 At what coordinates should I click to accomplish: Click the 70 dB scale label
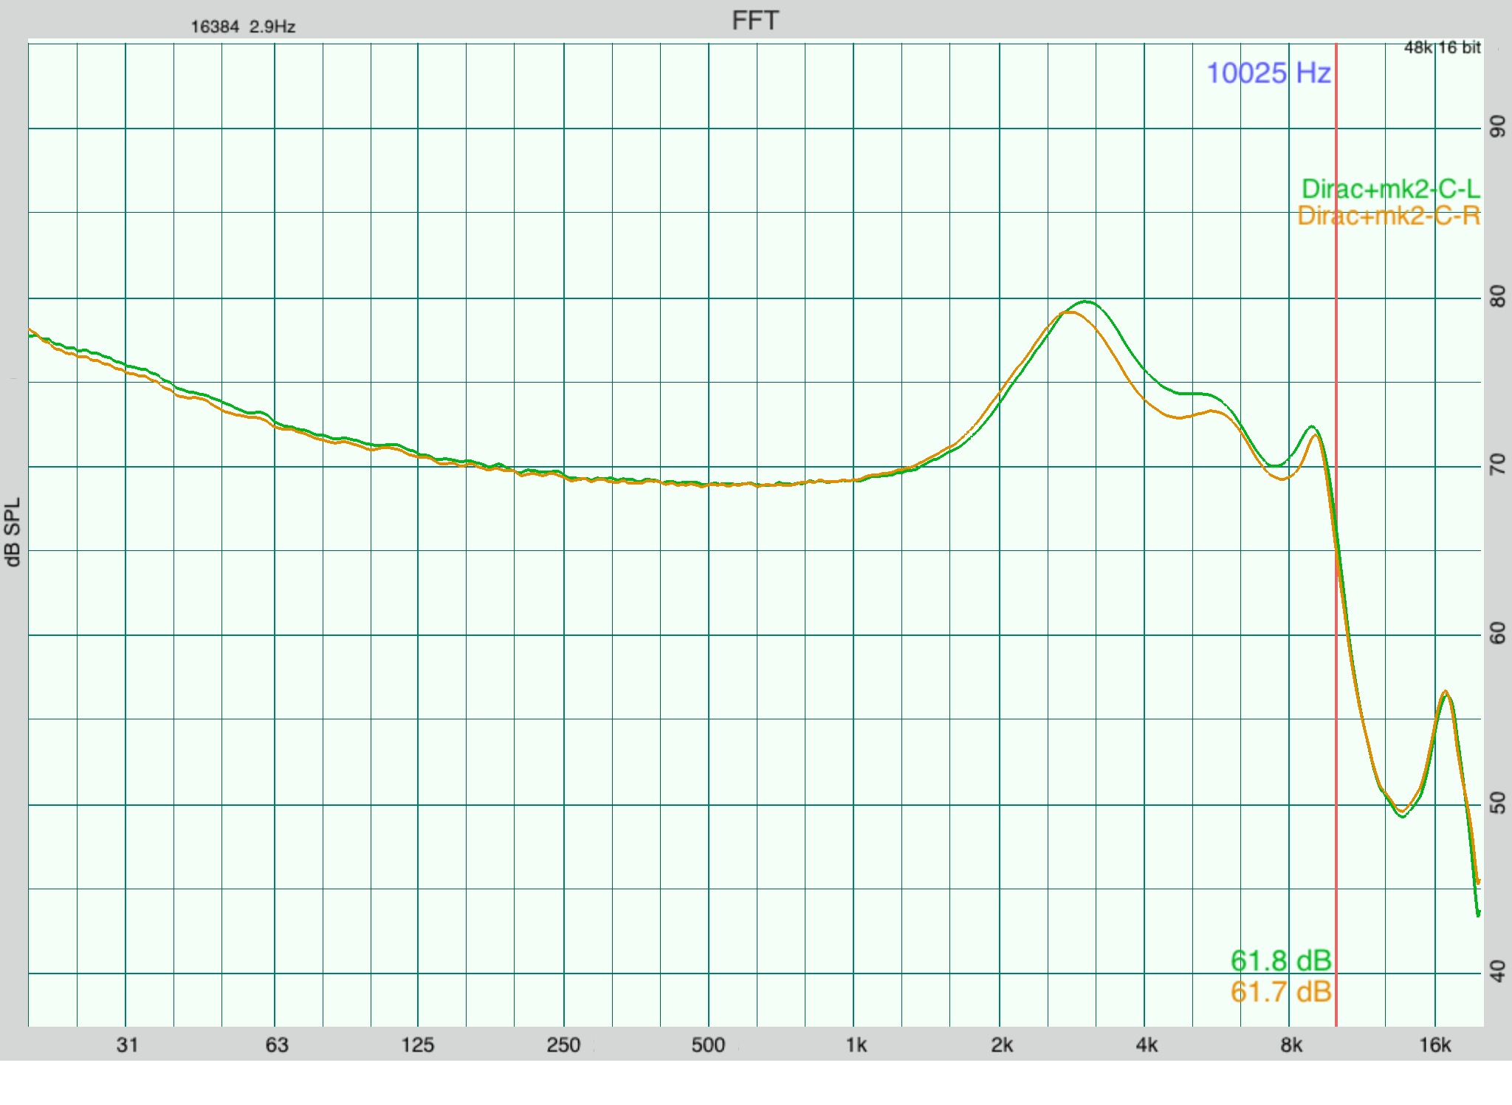[x=1498, y=465]
